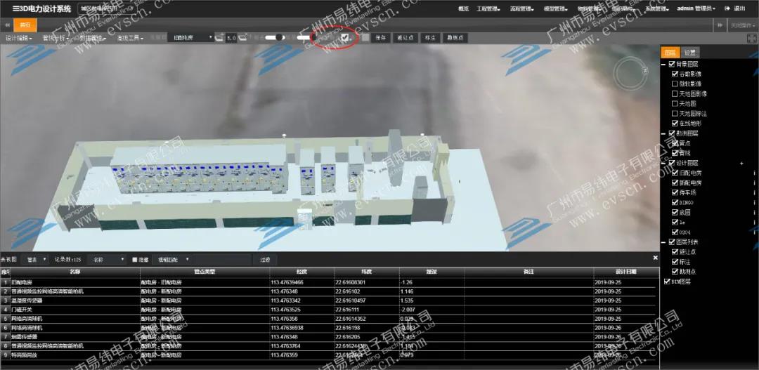Click the compass navigation ring in 3D view
Viewport: 759px width, 370px height.
[630, 72]
